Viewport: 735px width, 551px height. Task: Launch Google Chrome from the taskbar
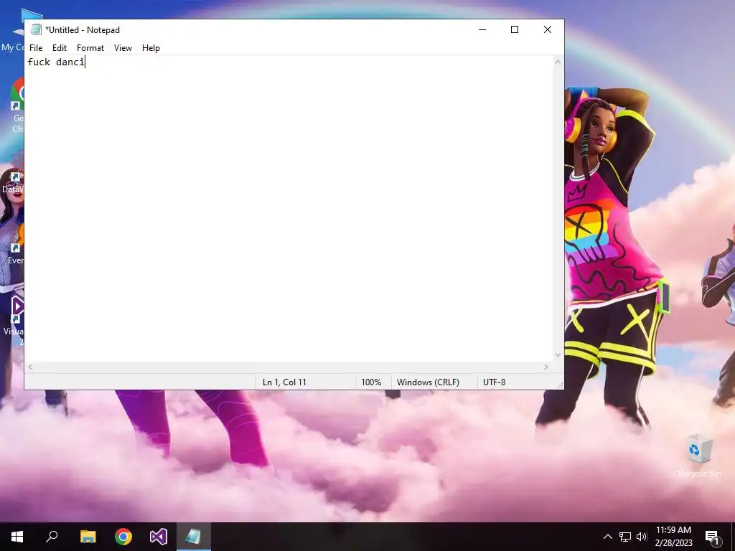point(123,537)
